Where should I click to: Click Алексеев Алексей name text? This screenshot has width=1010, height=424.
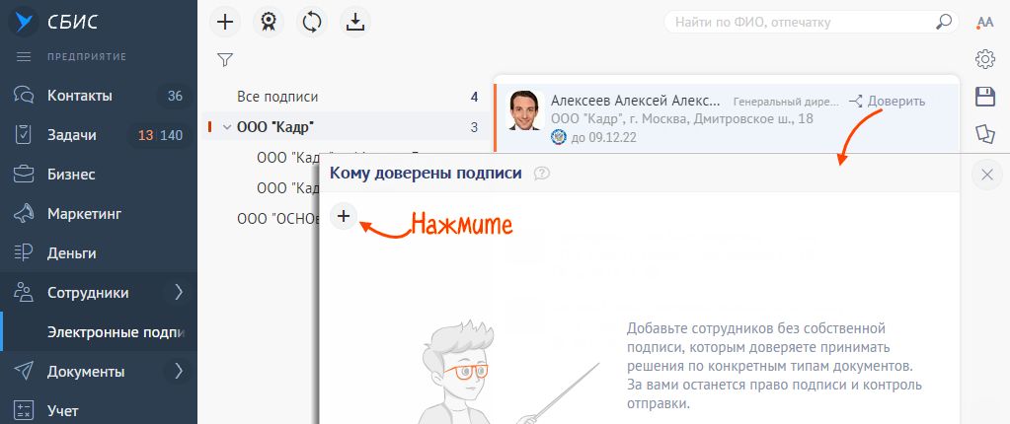click(x=635, y=101)
